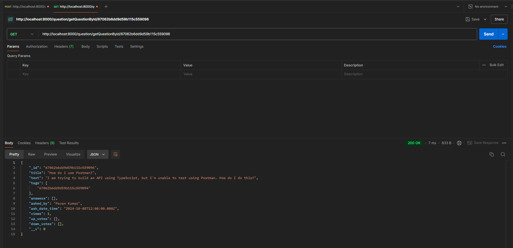Image resolution: width=513 pixels, height=248 pixels.
Task: Click the Share button
Action: [x=499, y=19]
